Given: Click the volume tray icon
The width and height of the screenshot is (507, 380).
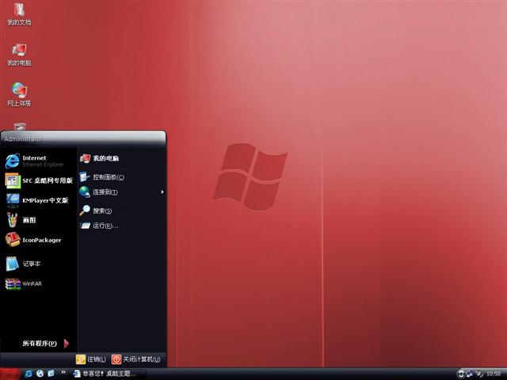Looking at the screenshot, I should 478,374.
